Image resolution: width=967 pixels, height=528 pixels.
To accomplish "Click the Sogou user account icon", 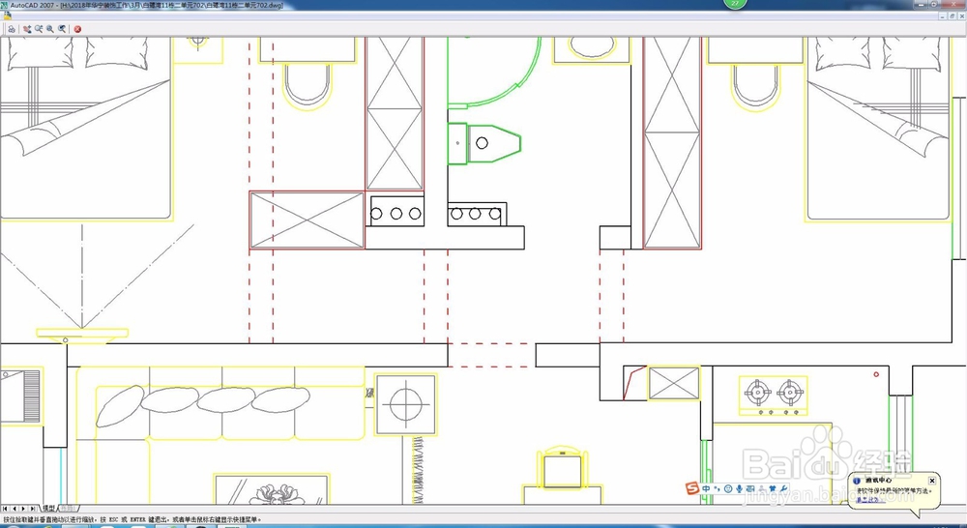I will click(762, 488).
